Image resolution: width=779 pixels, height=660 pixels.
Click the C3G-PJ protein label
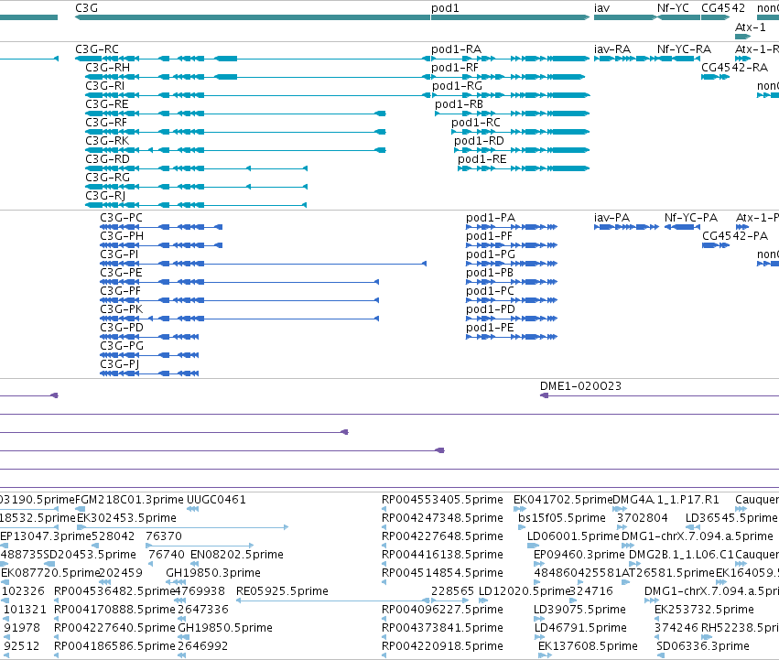[119, 363]
